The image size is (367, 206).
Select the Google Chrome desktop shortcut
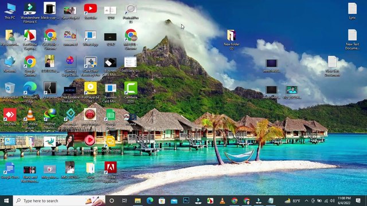(30, 66)
